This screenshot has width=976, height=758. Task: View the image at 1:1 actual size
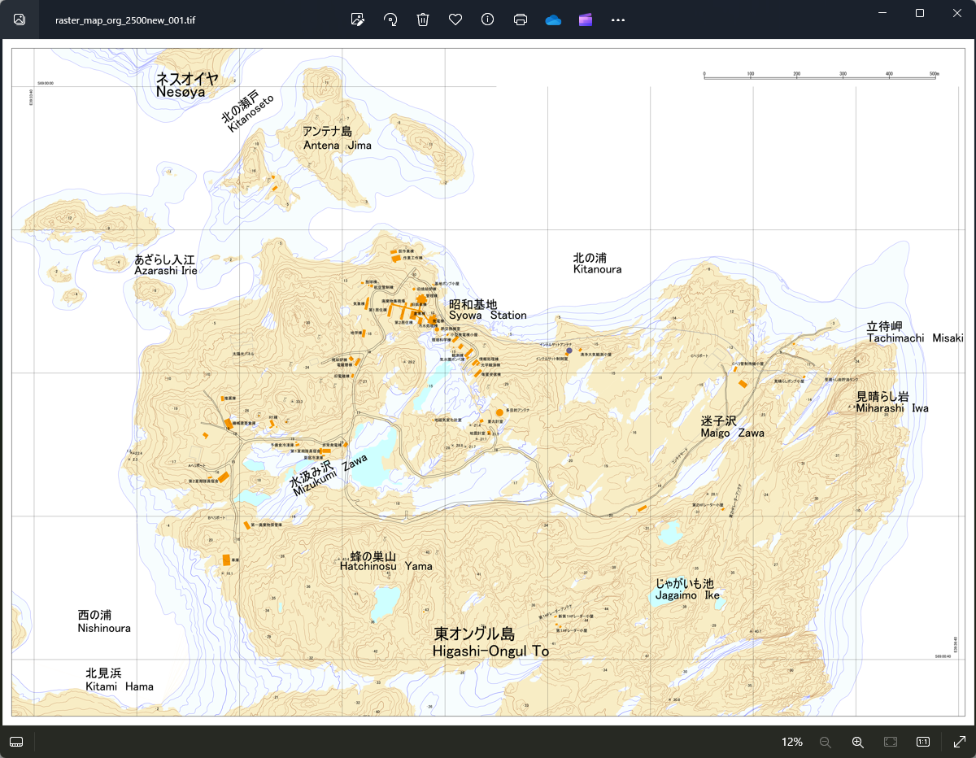(x=922, y=742)
